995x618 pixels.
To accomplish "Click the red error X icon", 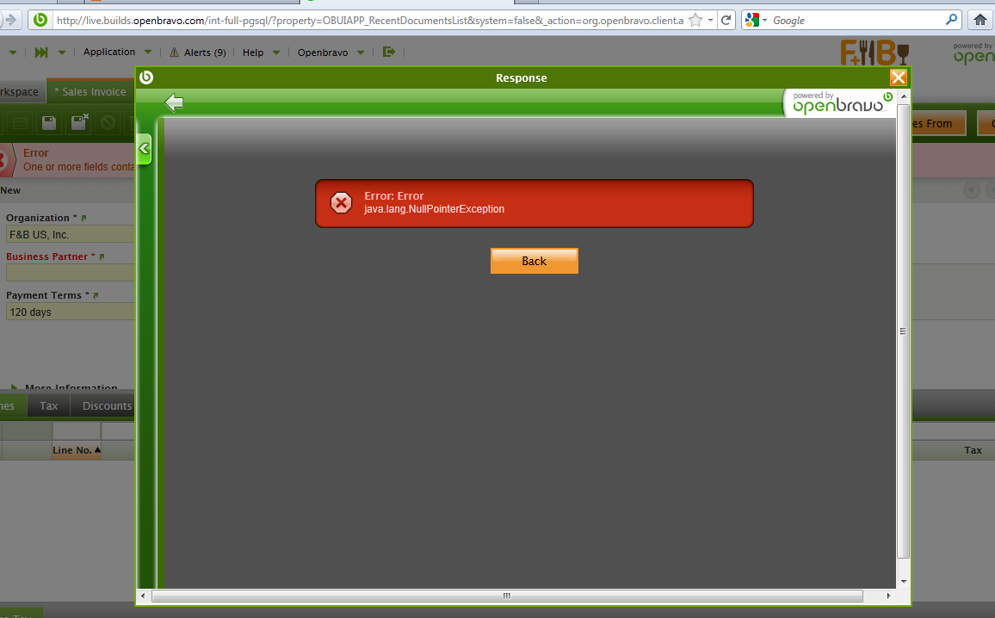I will pos(341,203).
